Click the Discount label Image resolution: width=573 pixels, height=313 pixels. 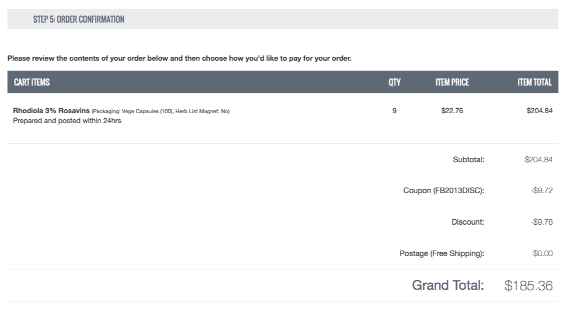click(x=468, y=222)
